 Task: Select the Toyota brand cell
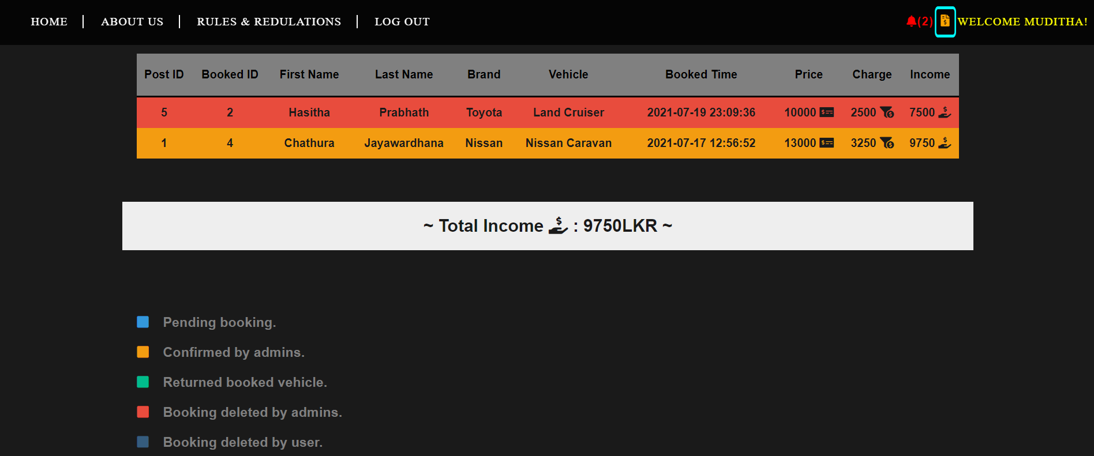[x=484, y=112]
